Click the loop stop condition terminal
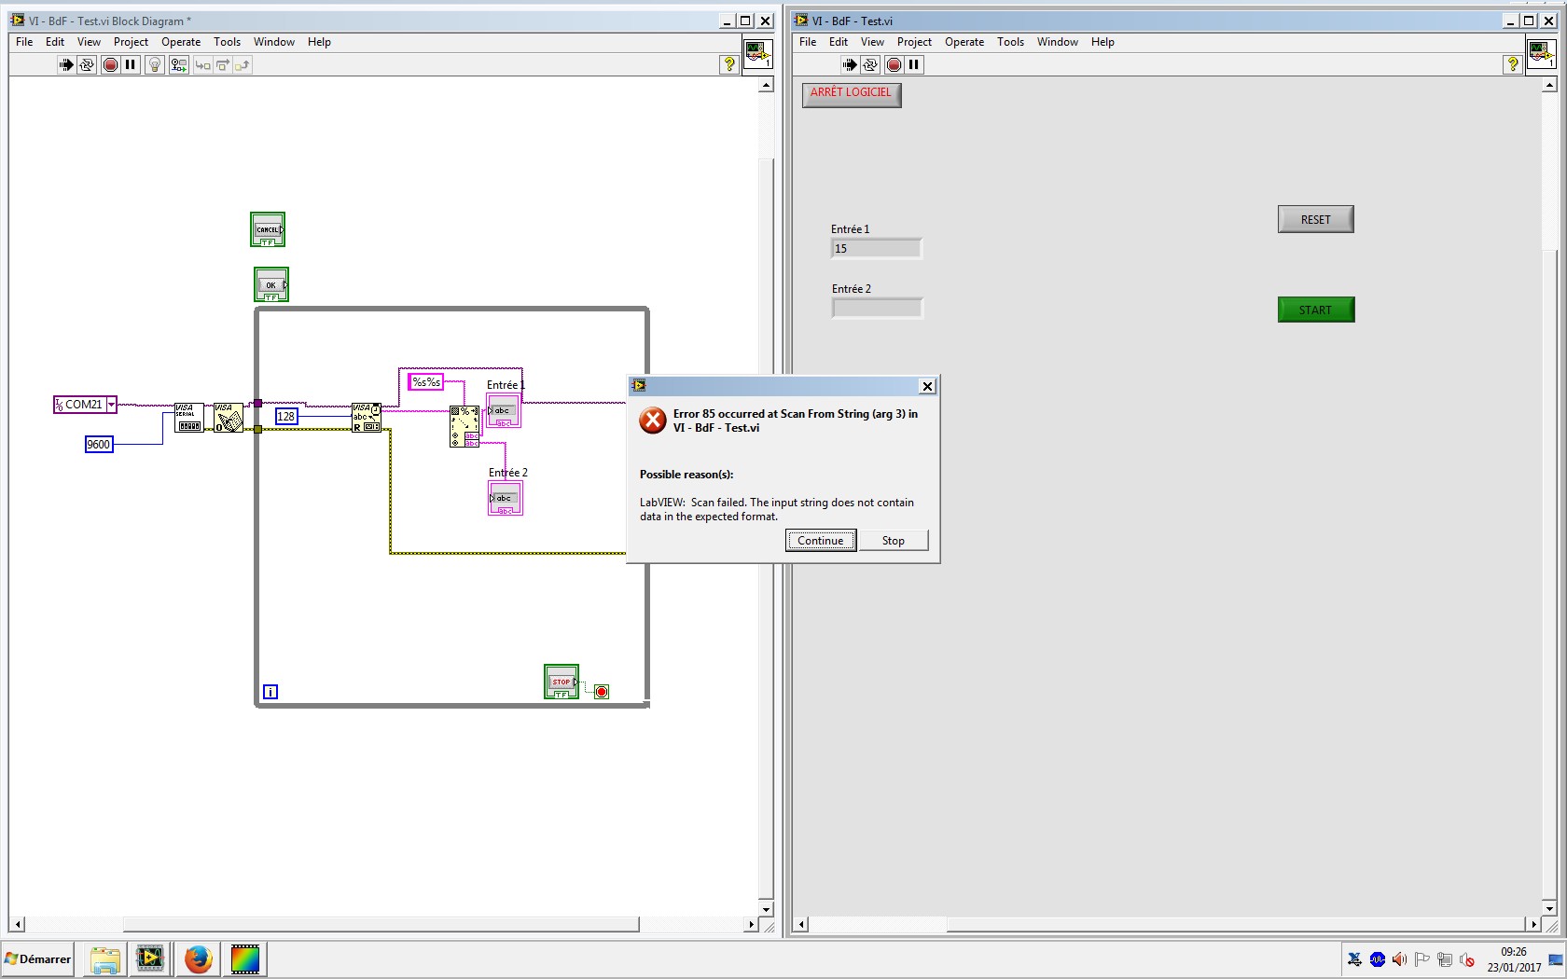Viewport: 1567px width, 979px height. tap(602, 692)
